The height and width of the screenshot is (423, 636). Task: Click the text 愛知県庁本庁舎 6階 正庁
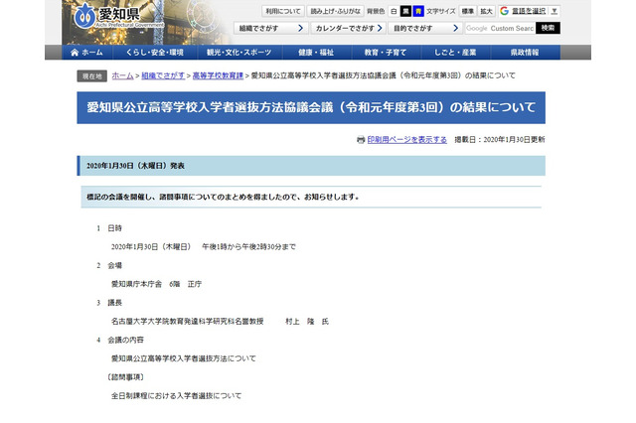click(156, 284)
